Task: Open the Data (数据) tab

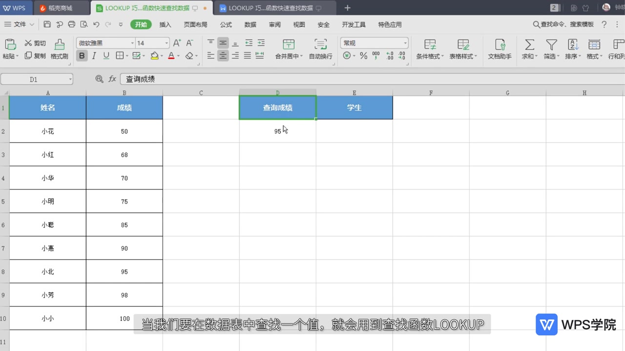Action: click(x=250, y=24)
